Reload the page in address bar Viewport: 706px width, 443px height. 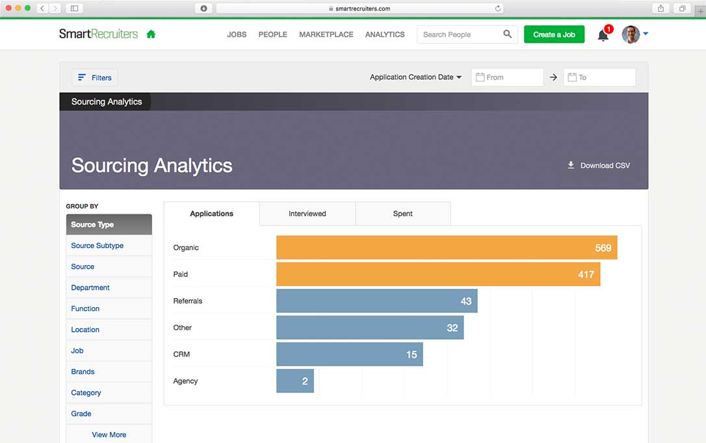click(x=498, y=8)
